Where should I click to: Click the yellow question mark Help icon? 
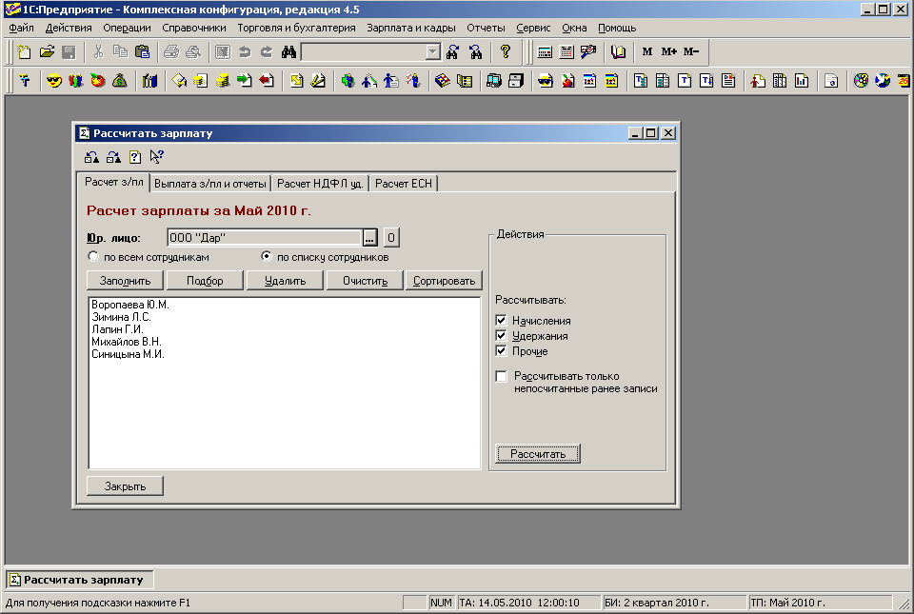pos(506,51)
